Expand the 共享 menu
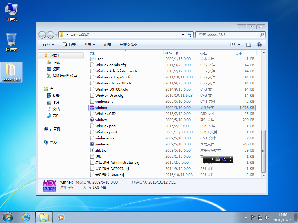 click(90, 45)
